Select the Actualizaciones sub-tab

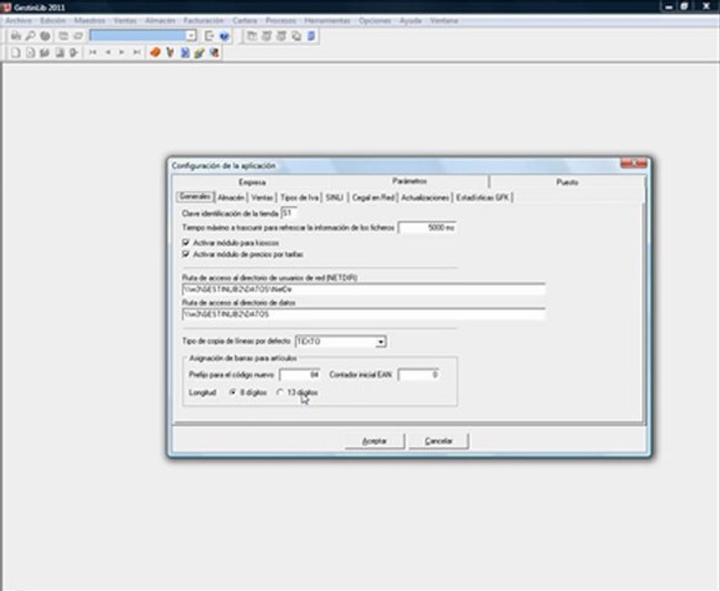425,198
